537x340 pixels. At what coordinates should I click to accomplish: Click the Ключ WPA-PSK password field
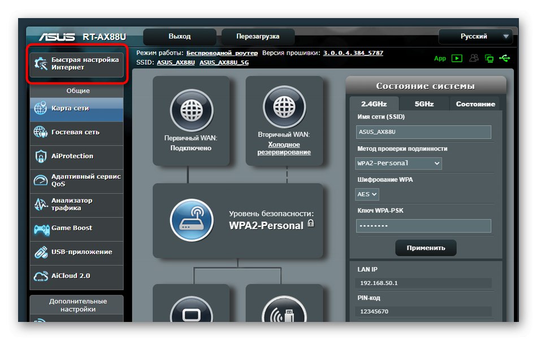[423, 226]
